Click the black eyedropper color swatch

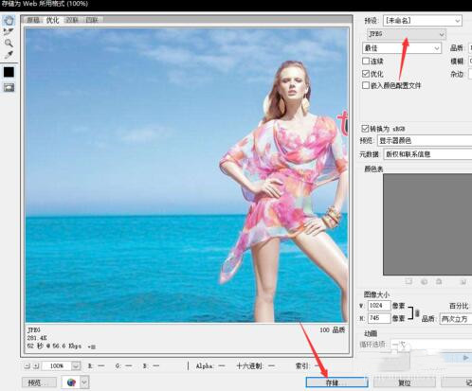point(9,72)
